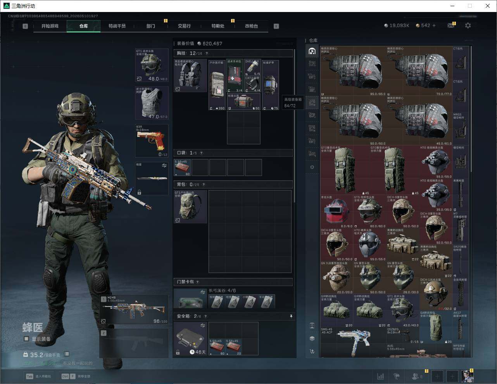Open the settings gear in top bar
The width and height of the screenshot is (497, 384).
pos(468,26)
